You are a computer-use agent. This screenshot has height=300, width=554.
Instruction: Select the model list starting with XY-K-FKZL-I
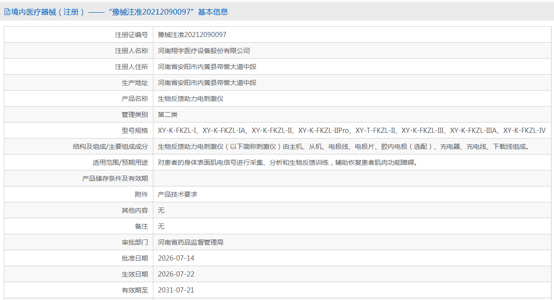click(351, 131)
